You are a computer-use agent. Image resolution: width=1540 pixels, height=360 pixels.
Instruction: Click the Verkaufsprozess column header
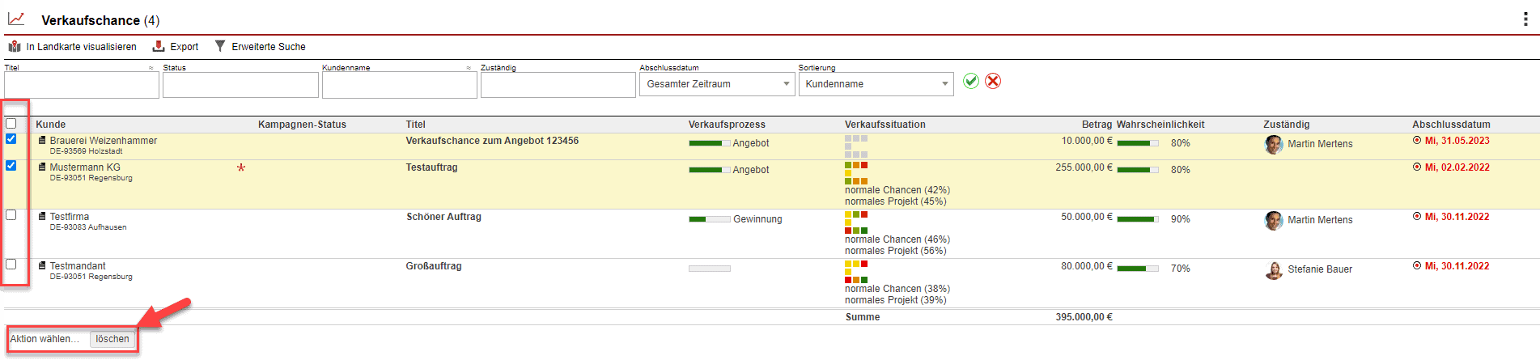pos(726,125)
